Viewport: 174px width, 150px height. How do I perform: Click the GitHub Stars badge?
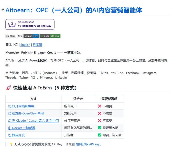coord(11,36)
